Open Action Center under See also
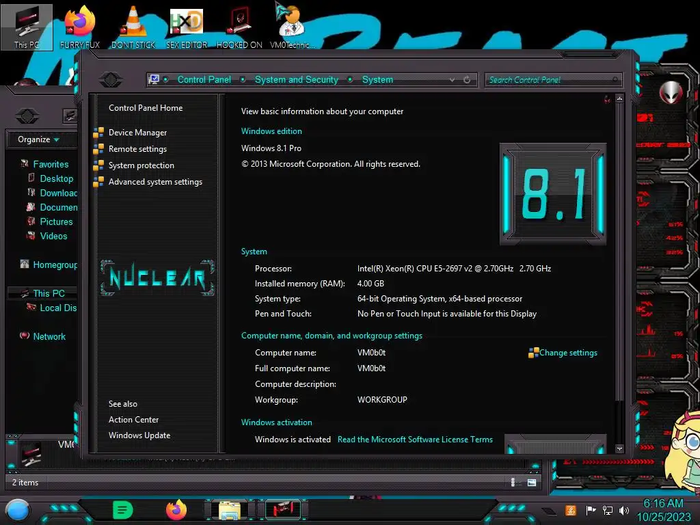The height and width of the screenshot is (525, 700). click(x=133, y=420)
